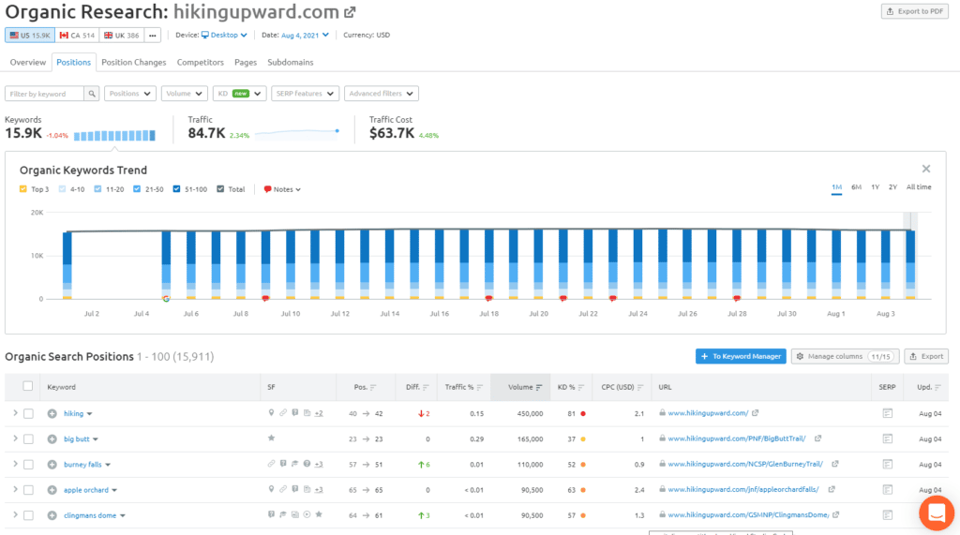Switch to the Position Changes tab
The image size is (960, 535).
(x=133, y=63)
